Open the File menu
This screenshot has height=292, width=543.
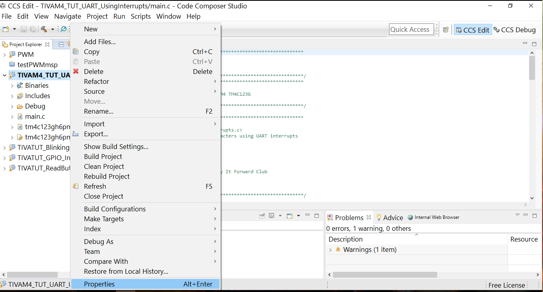[x=7, y=16]
